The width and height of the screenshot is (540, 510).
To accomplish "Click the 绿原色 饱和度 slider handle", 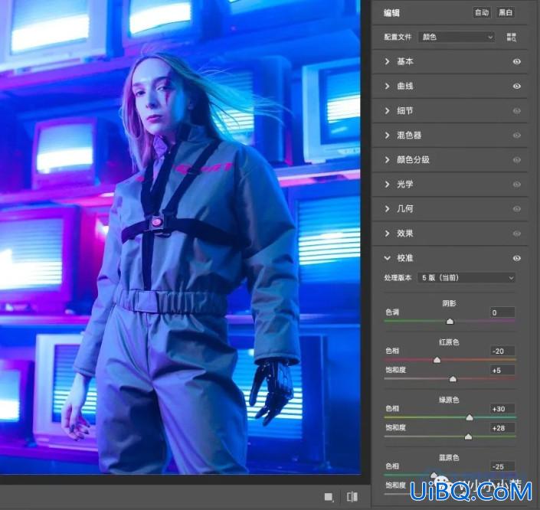I will pos(468,437).
